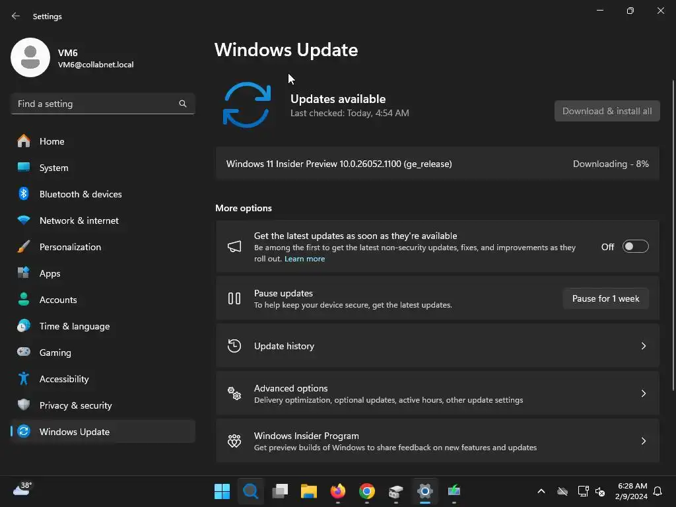
Task: Click the Bluetooth icon in sidebar
Action: tap(24, 194)
